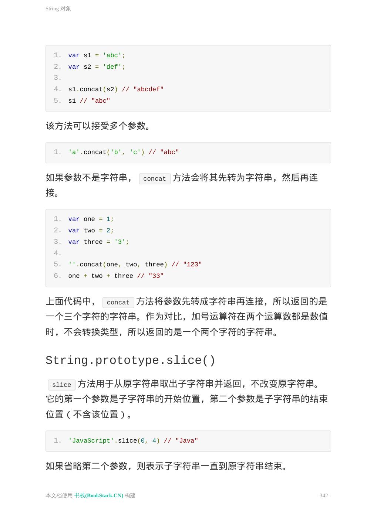This screenshot has width=377, height=532.
Task: Click the String.prototype.slice() heading
Action: 130,360
